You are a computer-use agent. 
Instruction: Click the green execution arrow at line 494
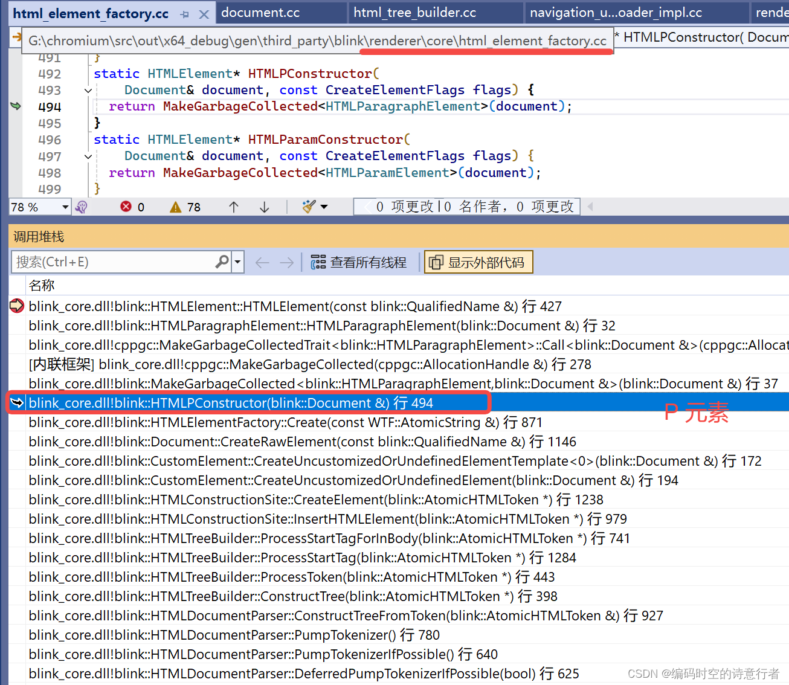(16, 106)
